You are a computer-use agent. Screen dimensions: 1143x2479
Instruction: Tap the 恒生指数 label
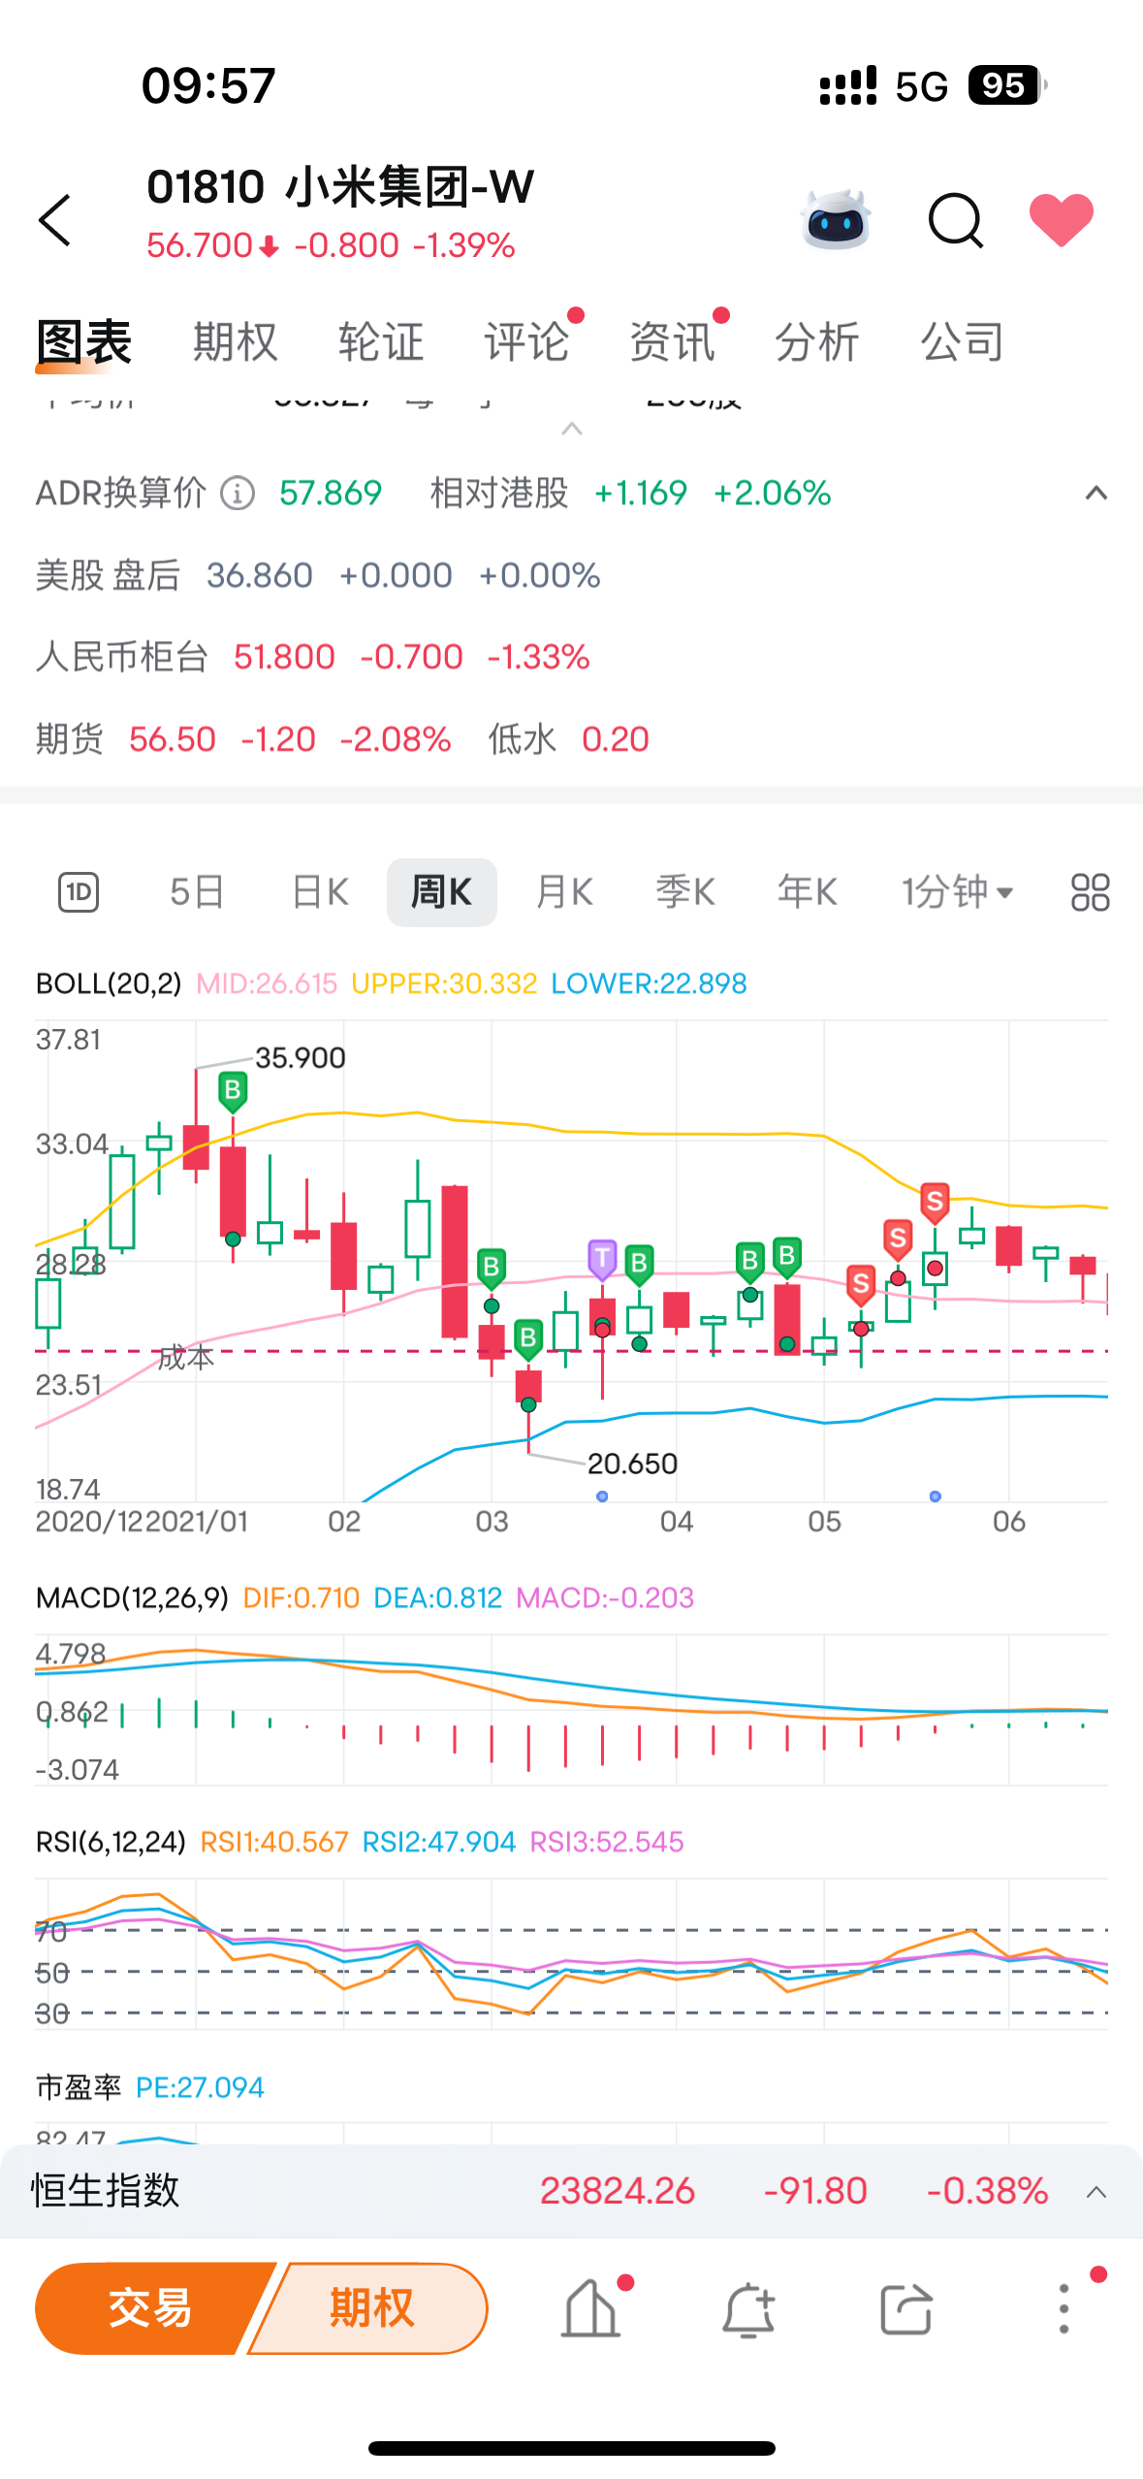[106, 2191]
